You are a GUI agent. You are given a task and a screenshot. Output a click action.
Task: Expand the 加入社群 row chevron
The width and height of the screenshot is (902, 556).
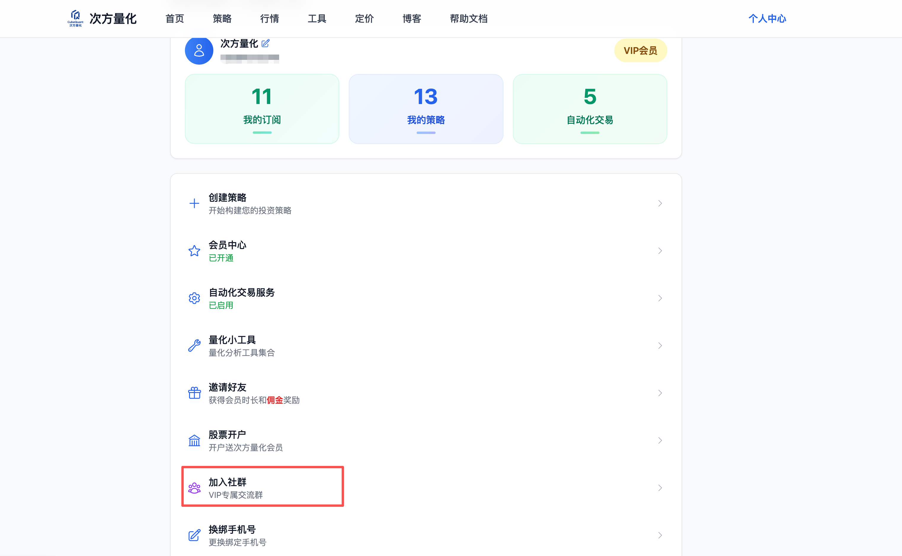660,488
